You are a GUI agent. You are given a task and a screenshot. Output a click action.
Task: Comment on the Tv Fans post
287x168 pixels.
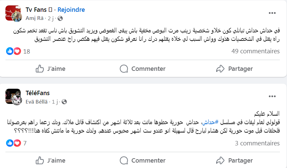tap(143, 69)
